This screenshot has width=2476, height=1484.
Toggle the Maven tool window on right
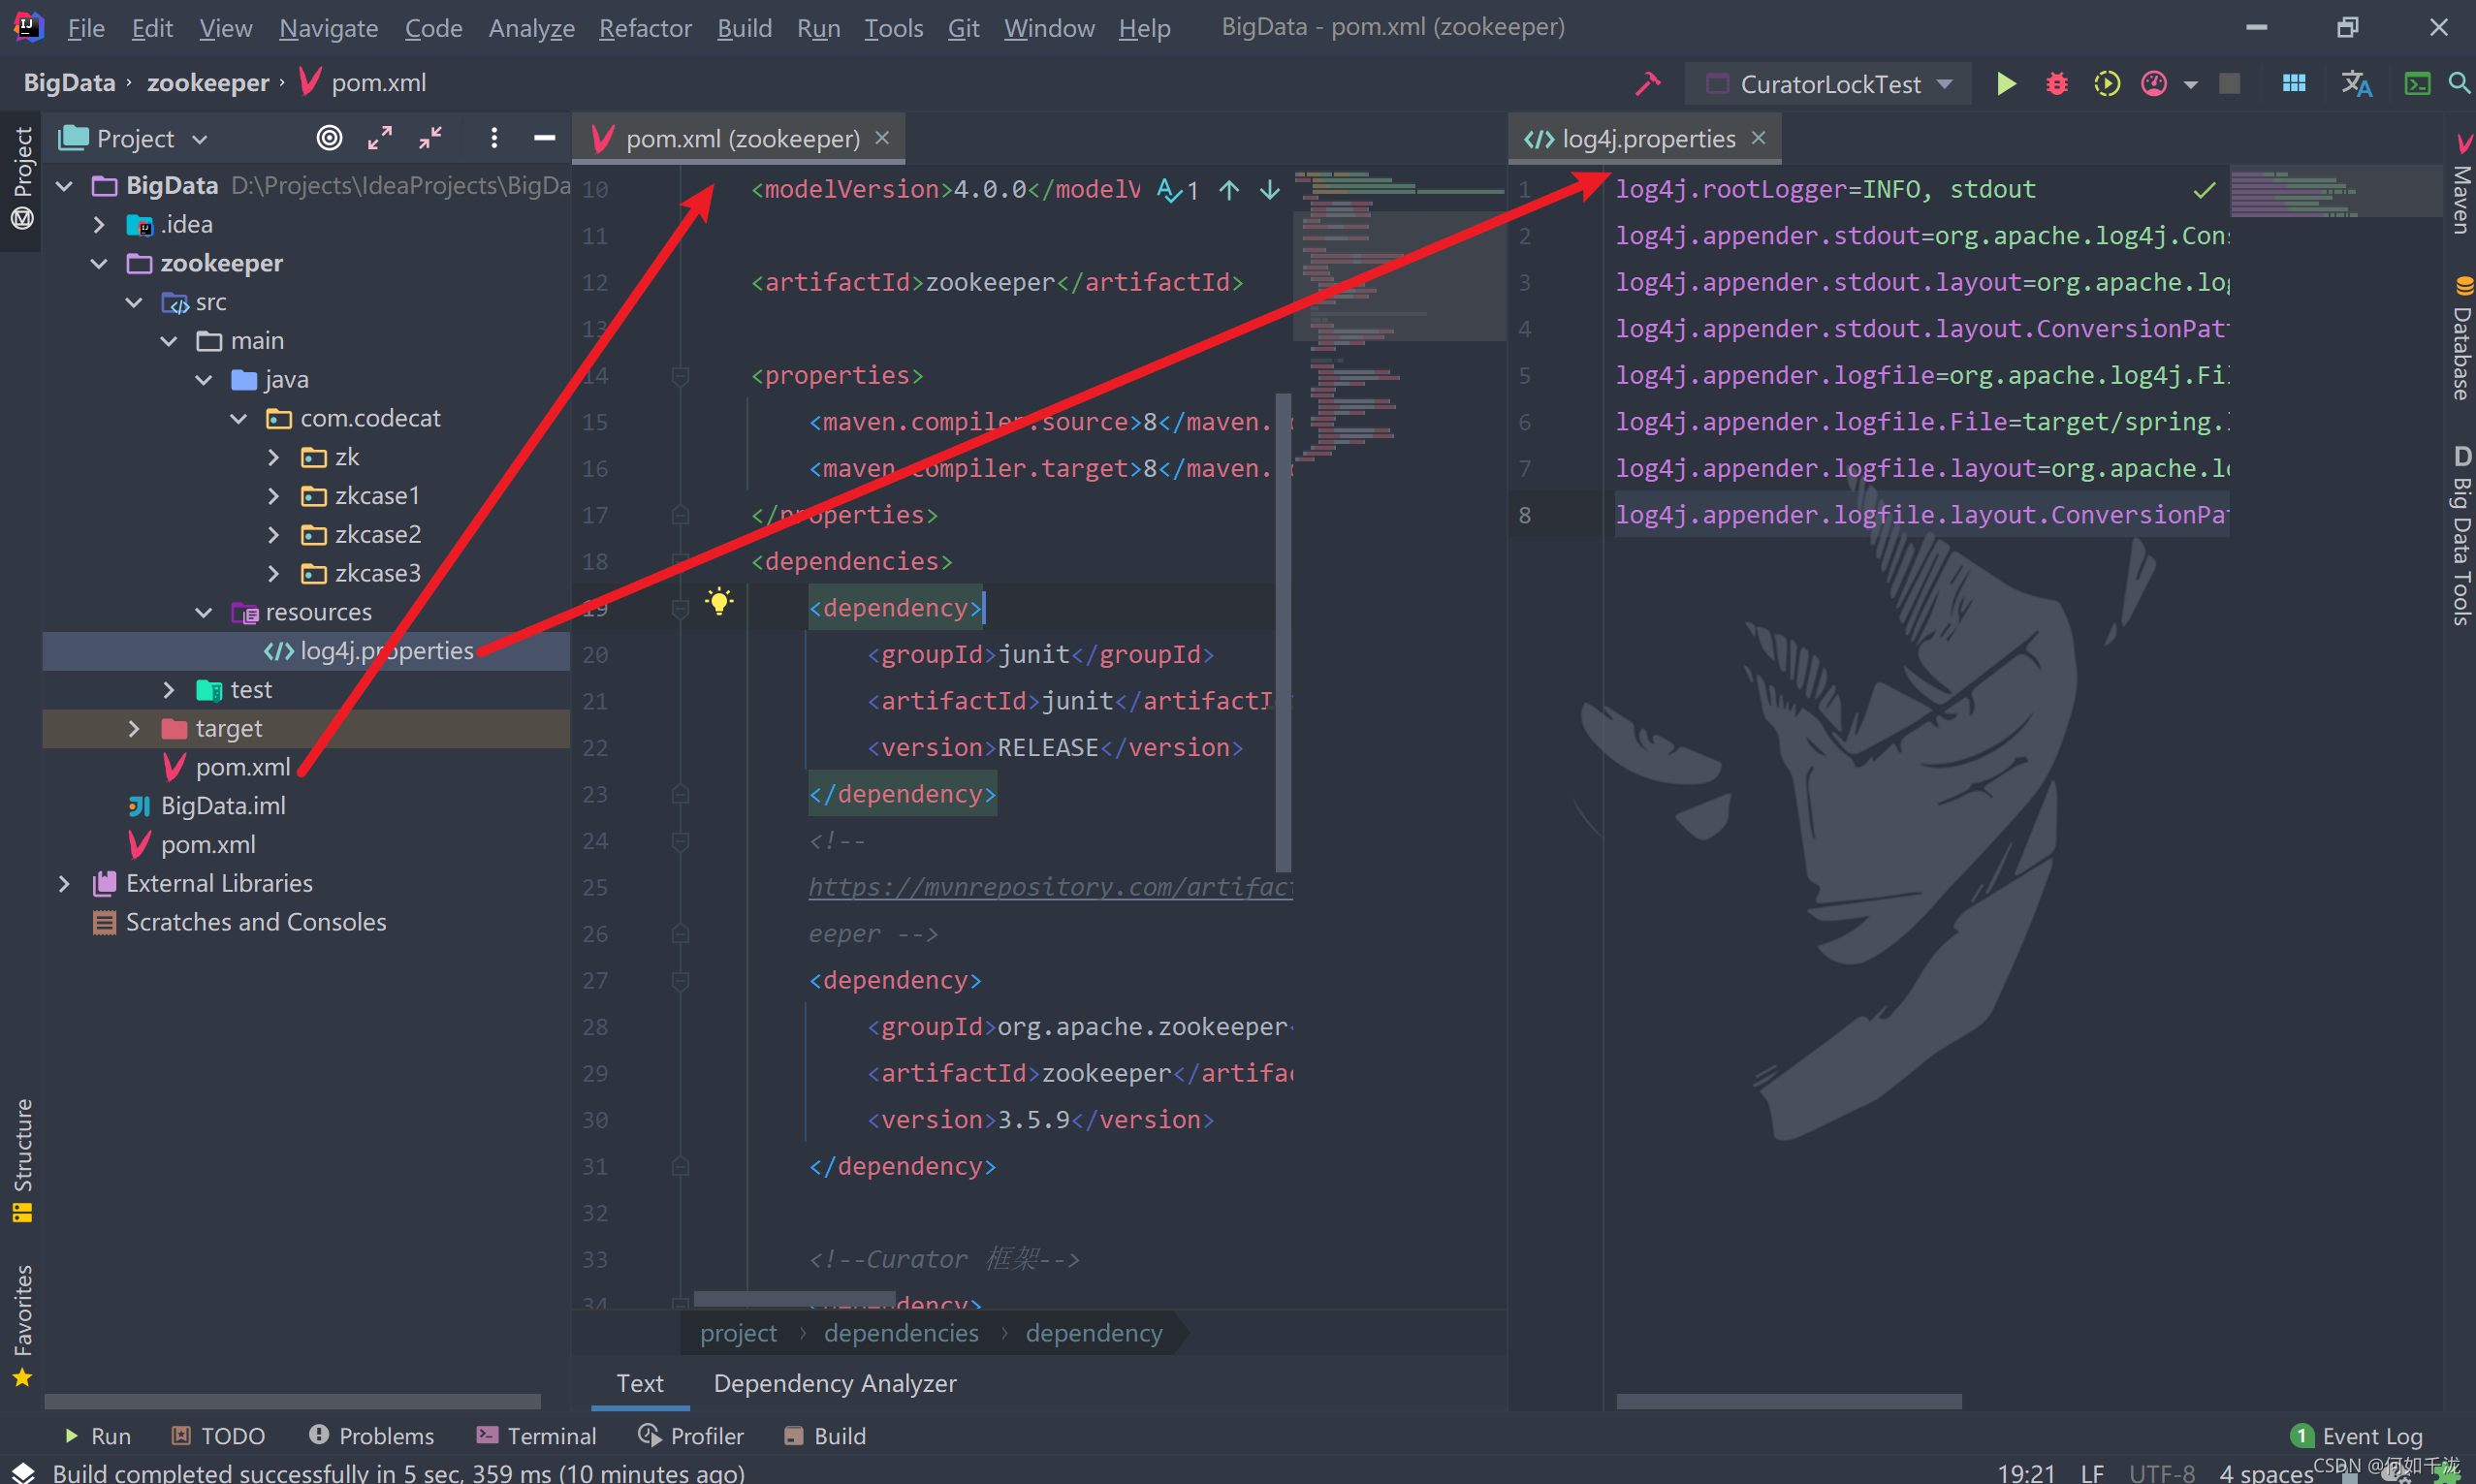click(2461, 185)
